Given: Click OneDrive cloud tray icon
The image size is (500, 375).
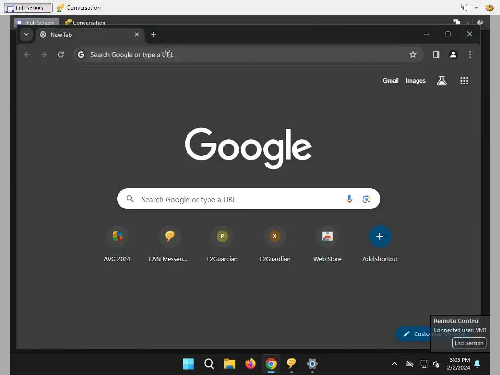Looking at the screenshot, I should coord(410,364).
